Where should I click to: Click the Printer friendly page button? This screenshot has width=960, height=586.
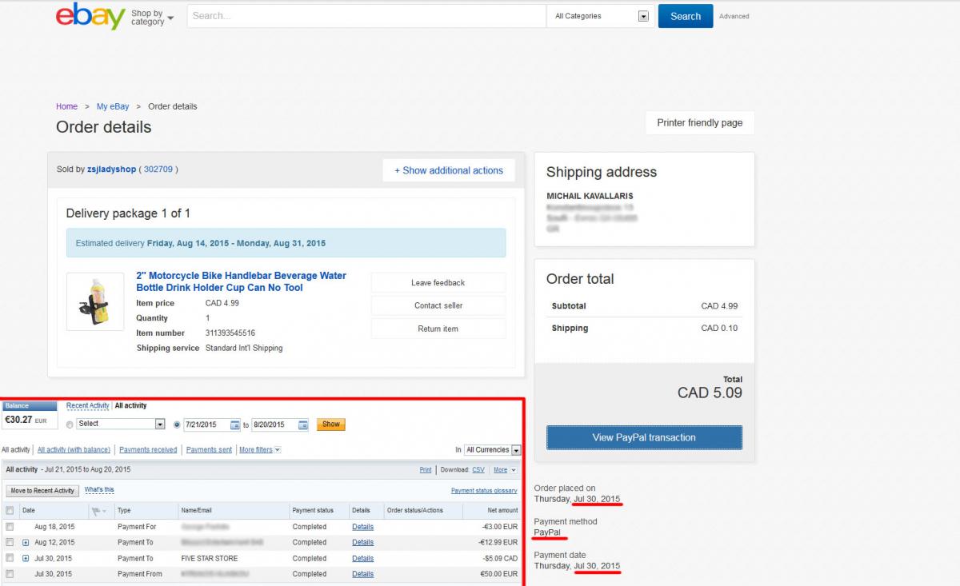pos(700,123)
